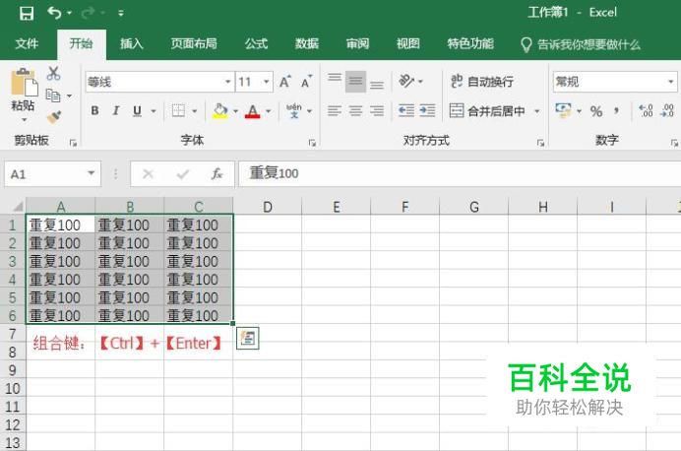Increase cell indent
Image resolution: width=681 pixels, height=451 pixels.
tap(427, 111)
